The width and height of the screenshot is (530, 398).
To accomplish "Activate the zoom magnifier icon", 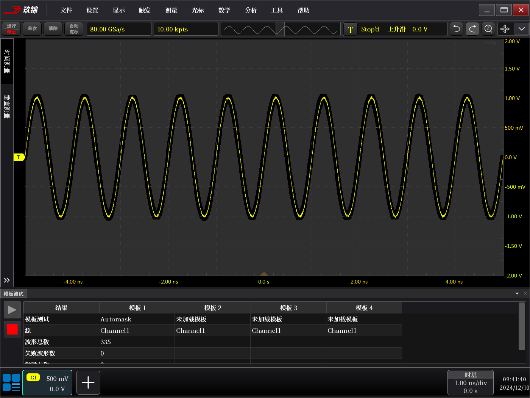I will tap(488, 29).
